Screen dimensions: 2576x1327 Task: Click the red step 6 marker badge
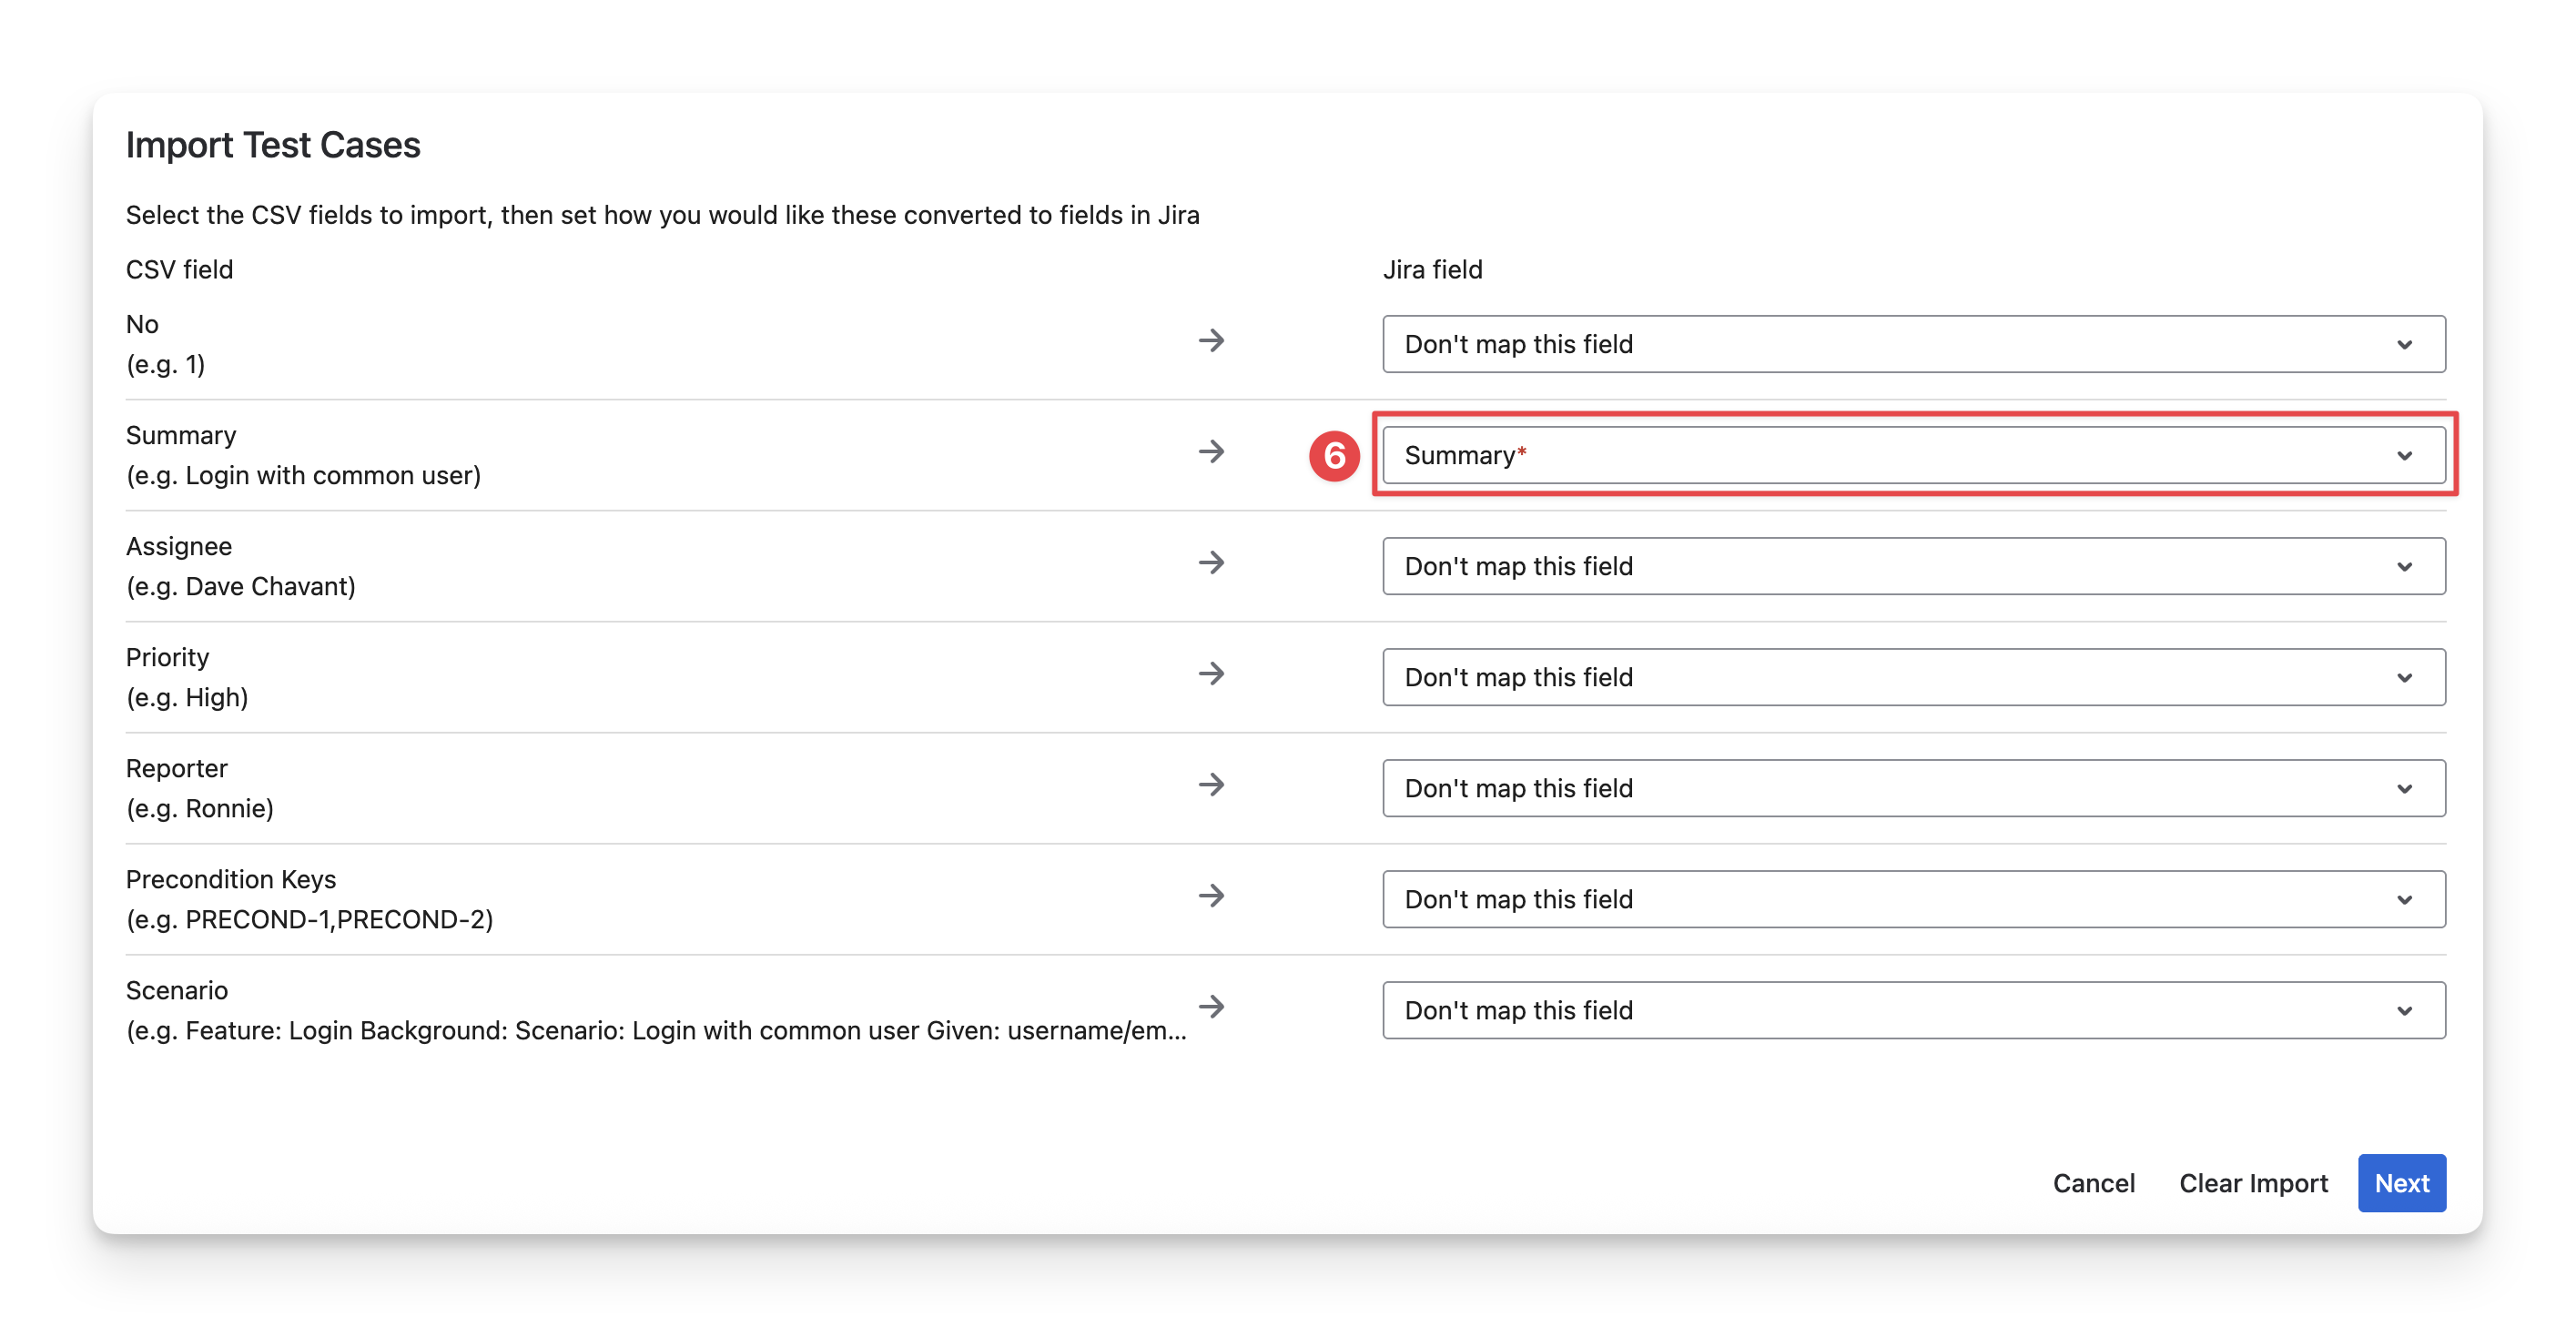point(1334,456)
